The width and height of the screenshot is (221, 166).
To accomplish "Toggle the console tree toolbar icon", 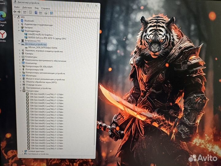I will pyautogui.click(x=25, y=12).
